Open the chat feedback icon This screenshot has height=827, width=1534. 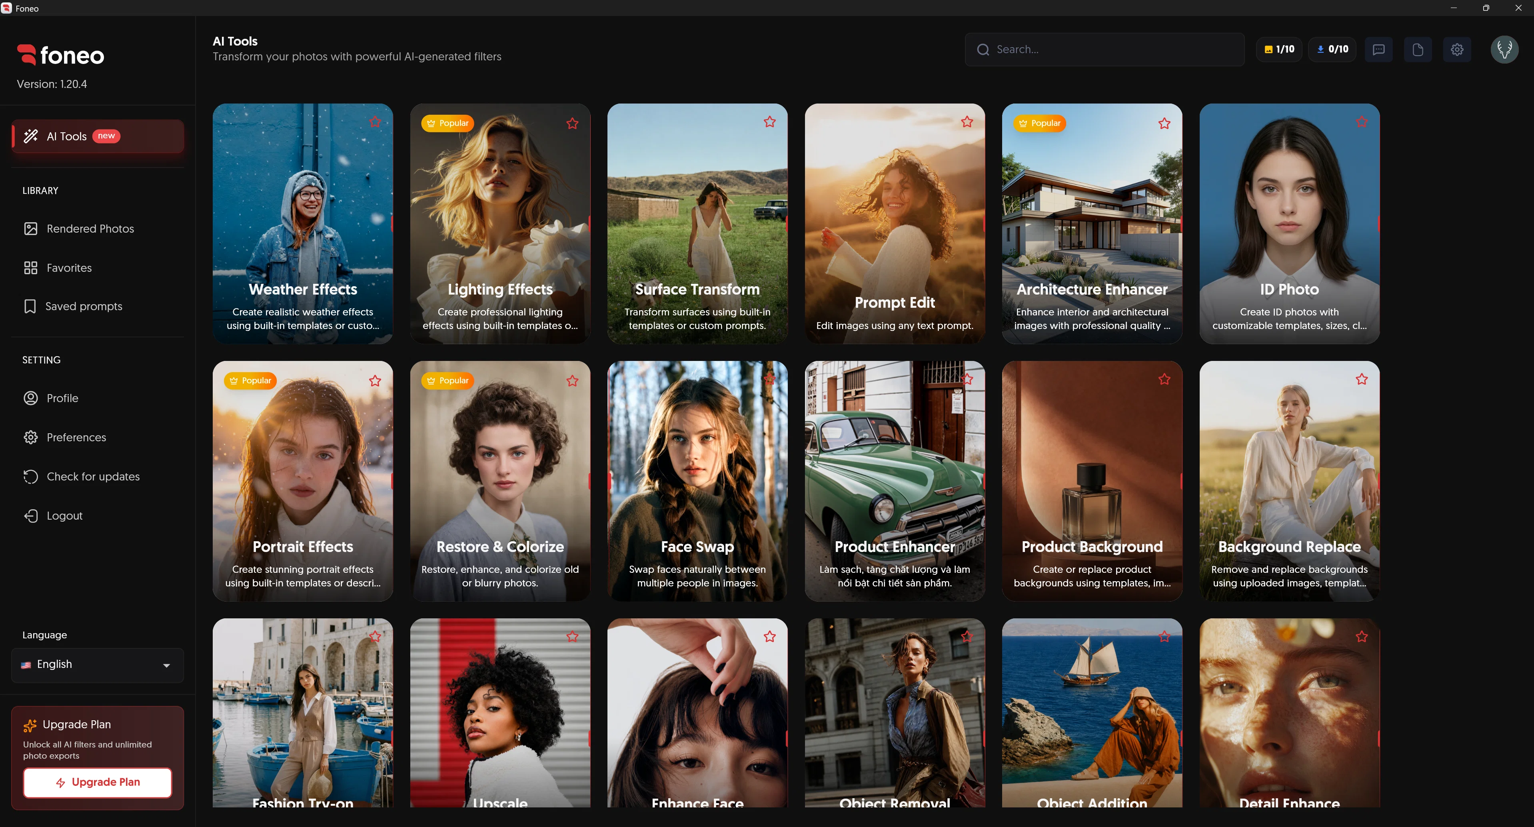tap(1378, 50)
